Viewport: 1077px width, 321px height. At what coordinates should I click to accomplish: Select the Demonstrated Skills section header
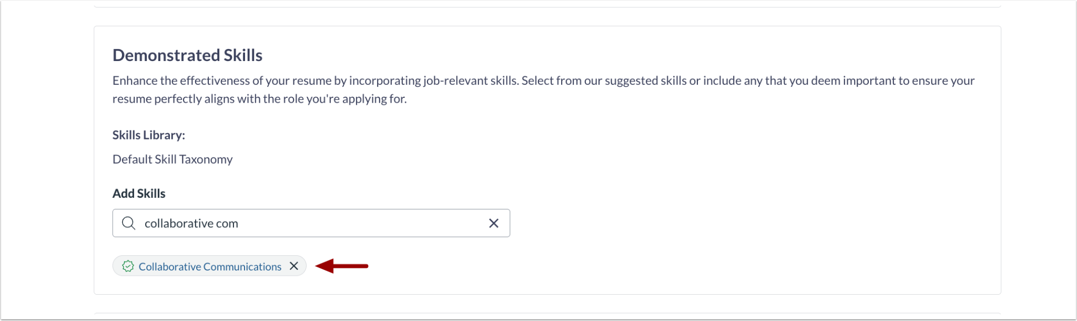coord(187,55)
